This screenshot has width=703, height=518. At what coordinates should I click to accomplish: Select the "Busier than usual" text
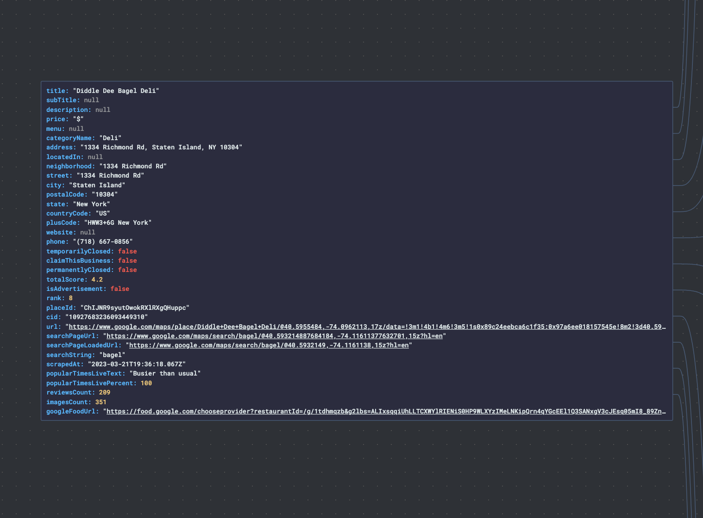pyautogui.click(x=165, y=373)
